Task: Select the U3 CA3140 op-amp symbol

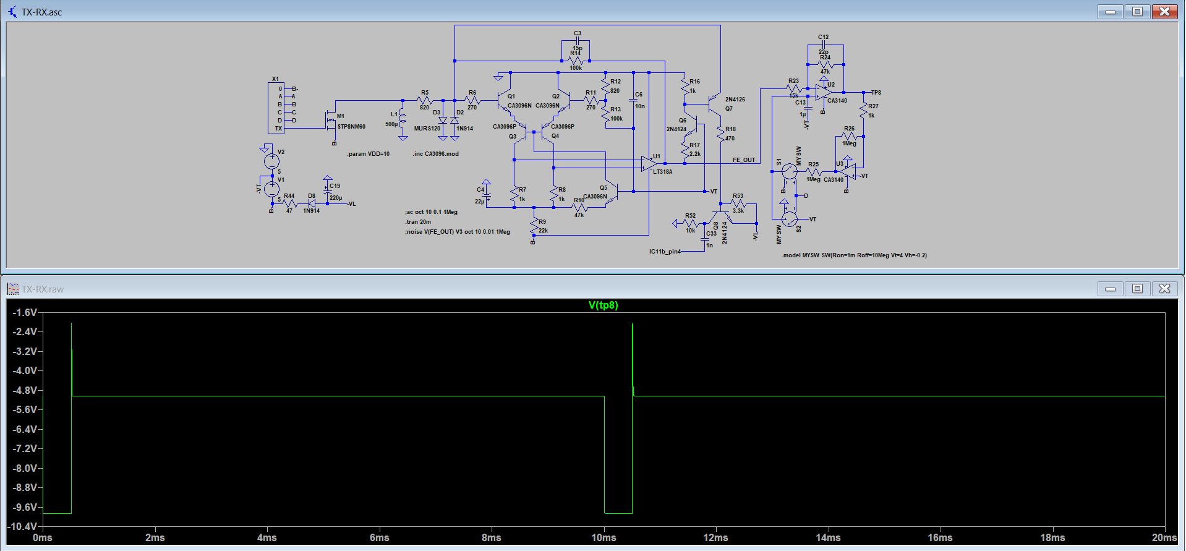Action: click(847, 172)
